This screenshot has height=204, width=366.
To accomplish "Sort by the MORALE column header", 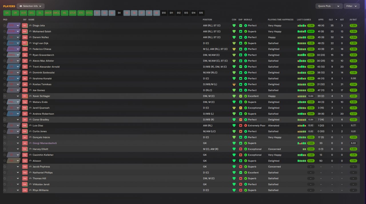I will (248, 20).
